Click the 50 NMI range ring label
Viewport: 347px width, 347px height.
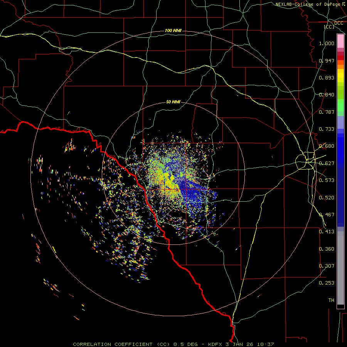(173, 102)
